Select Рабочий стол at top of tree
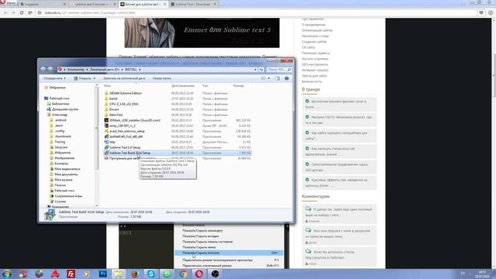Viewport: 496px width, 279px height. pos(59,98)
